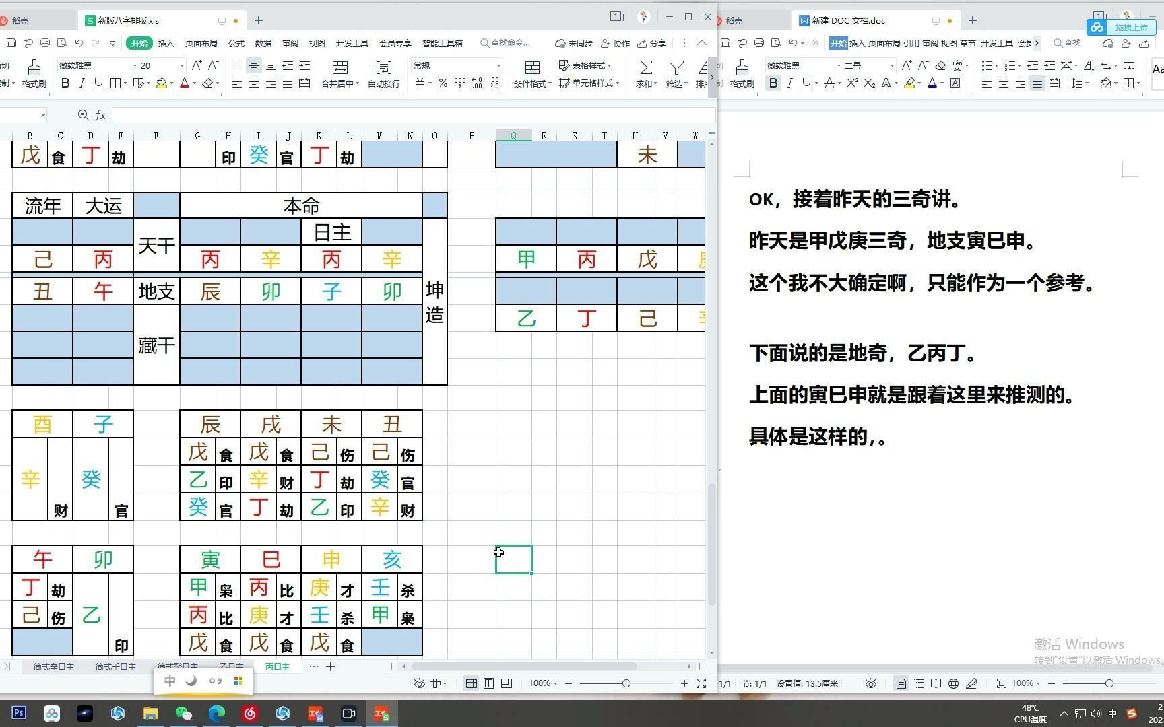The width and height of the screenshot is (1164, 727).
Task: Undo the last spreadsheet action
Action: tap(79, 43)
